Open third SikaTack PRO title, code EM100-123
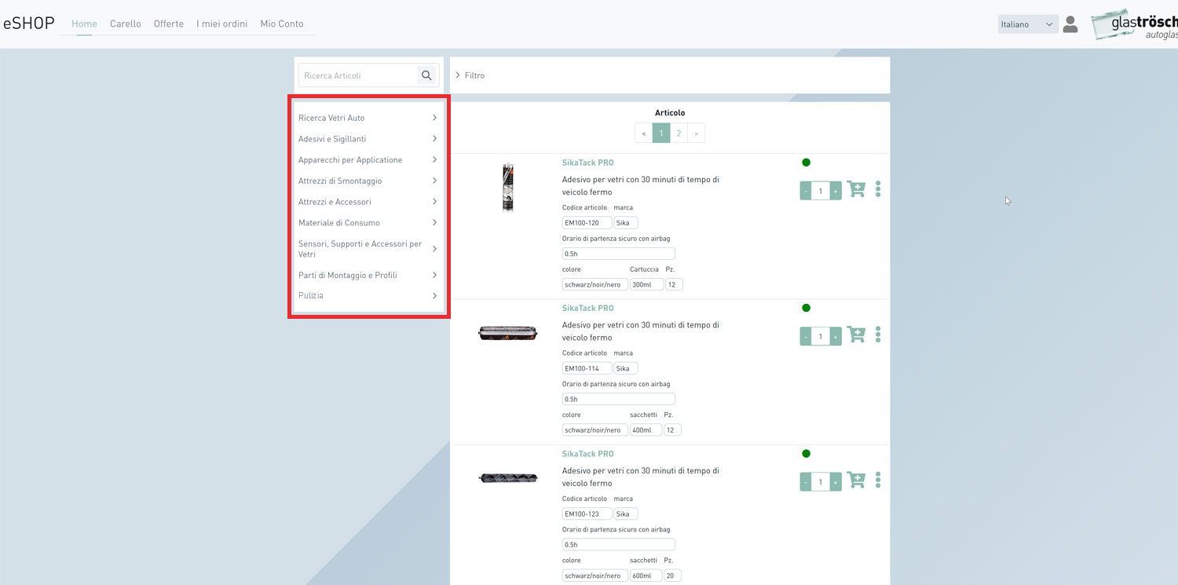 (x=588, y=454)
